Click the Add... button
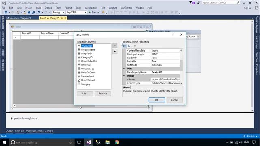 85,94
